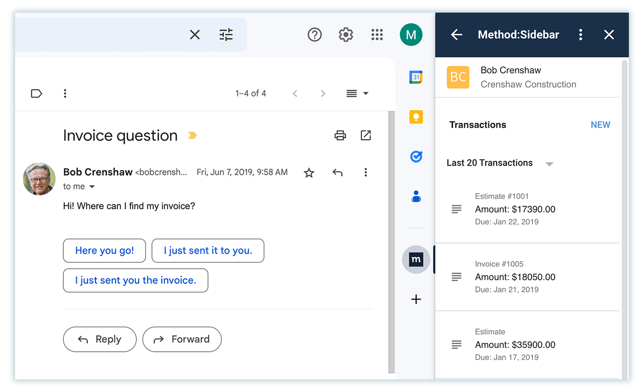Image resolution: width=644 pixels, height=392 pixels.
Task: Open the green M account avatar
Action: (411, 35)
